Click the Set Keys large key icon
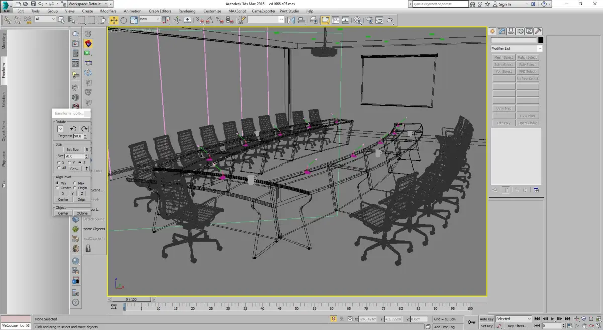 click(471, 322)
